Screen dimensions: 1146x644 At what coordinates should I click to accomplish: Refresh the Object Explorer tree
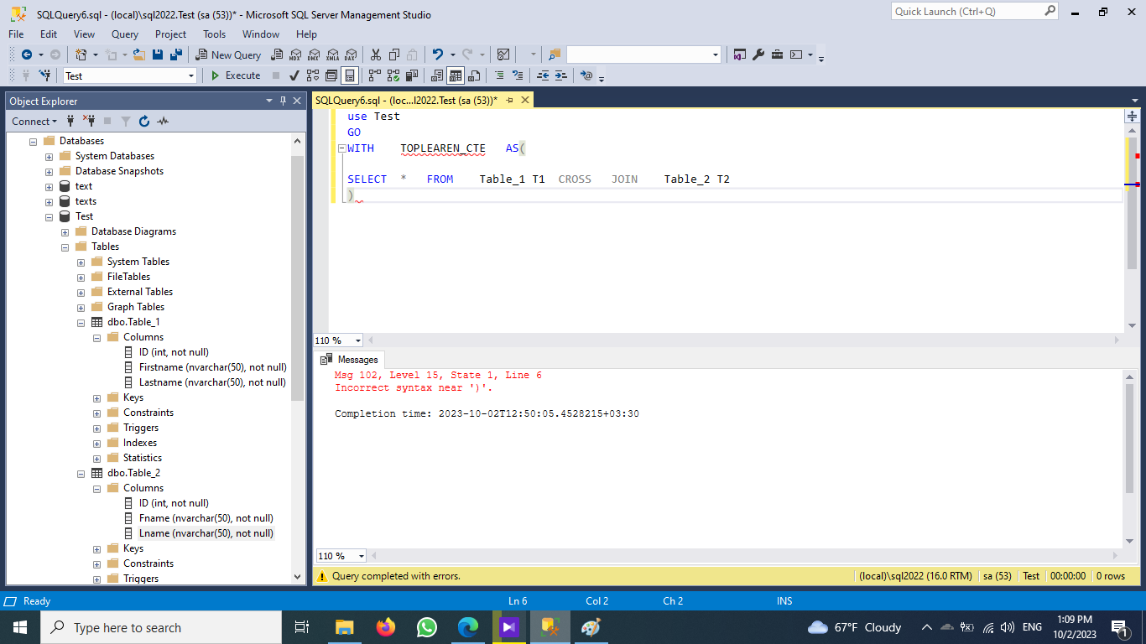(x=144, y=122)
